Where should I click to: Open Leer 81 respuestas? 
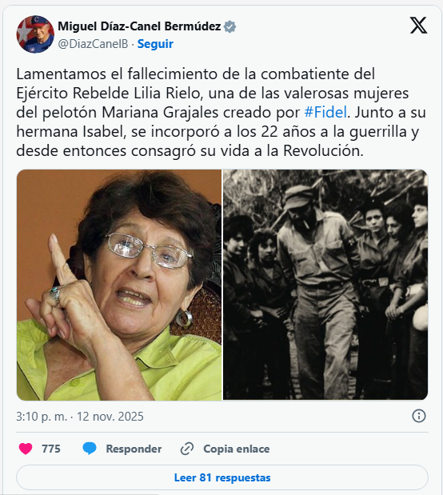pos(222,477)
